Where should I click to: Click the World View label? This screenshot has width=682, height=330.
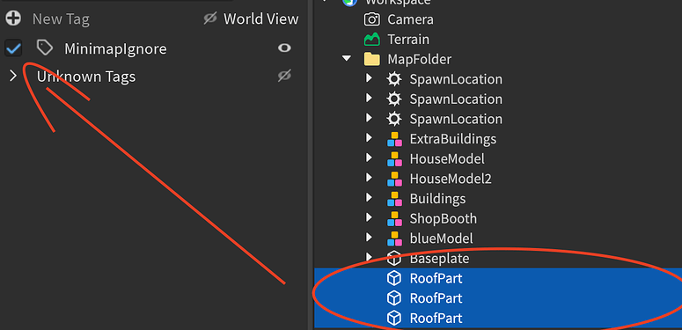point(261,19)
